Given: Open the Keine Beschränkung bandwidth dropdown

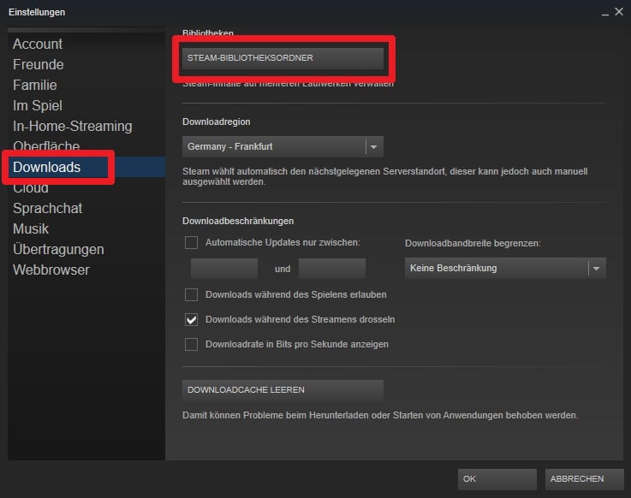Looking at the screenshot, I should [505, 268].
